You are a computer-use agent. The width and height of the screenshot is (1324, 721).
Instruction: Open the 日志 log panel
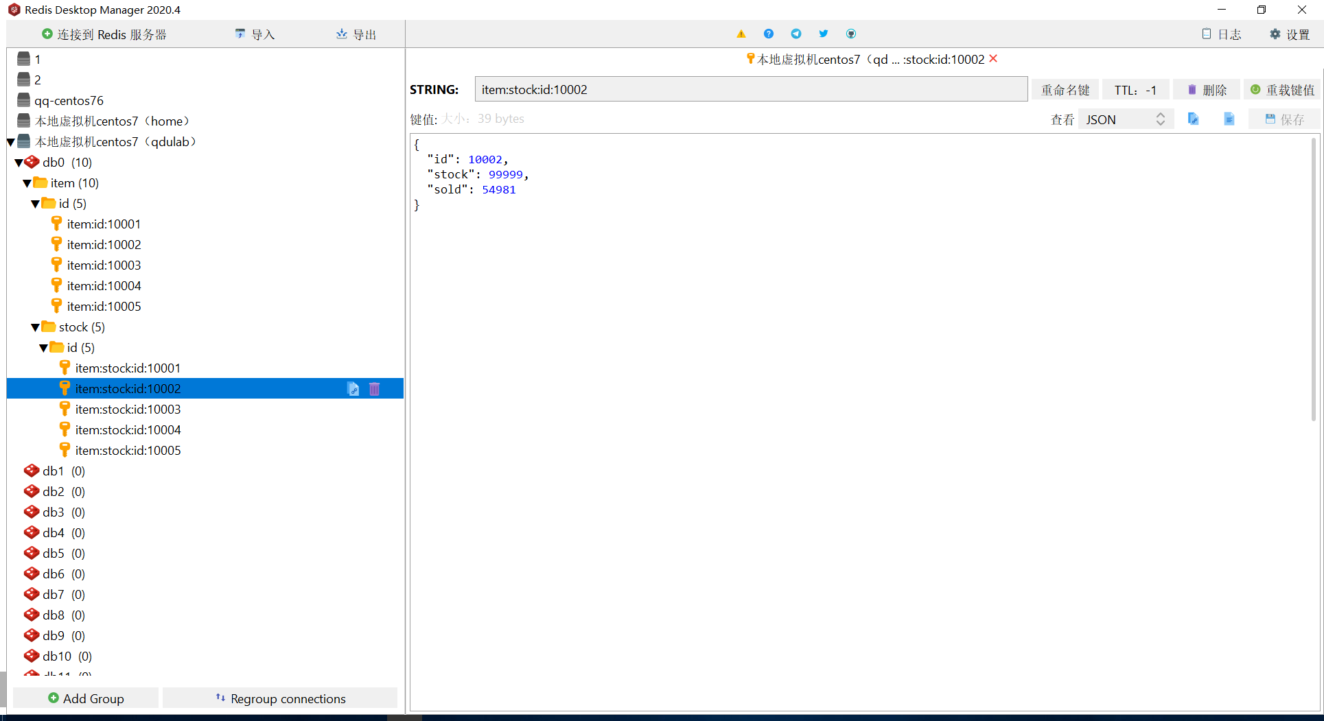click(1222, 34)
